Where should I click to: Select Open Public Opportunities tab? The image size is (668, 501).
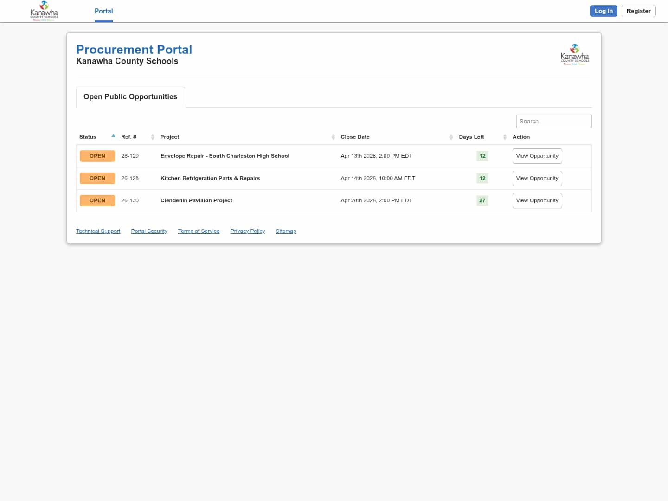[x=130, y=97]
